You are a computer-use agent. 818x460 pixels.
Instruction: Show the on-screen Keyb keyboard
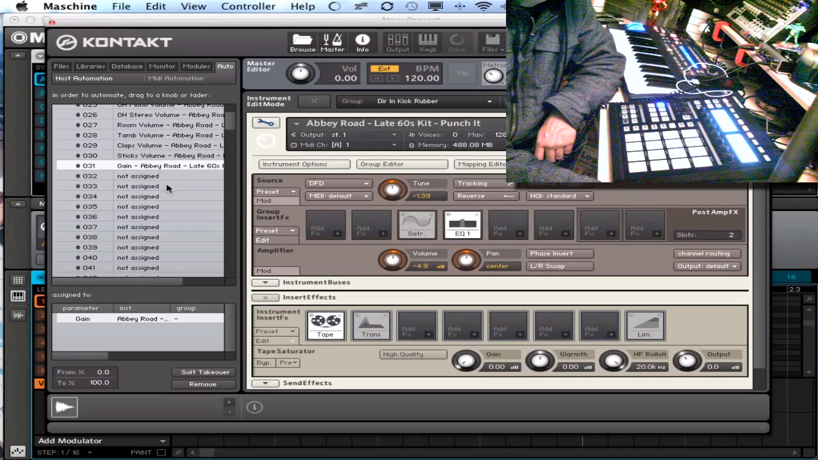pyautogui.click(x=428, y=42)
